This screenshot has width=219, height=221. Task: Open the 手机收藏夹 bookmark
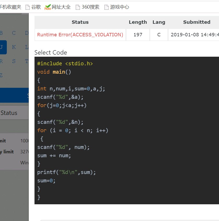point(10,7)
